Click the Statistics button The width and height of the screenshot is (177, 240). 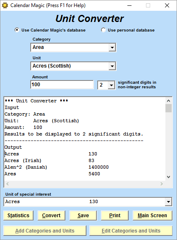18,216
